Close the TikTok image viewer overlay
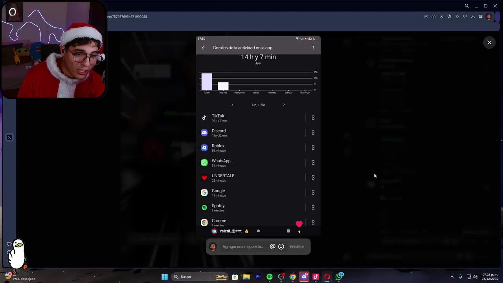Screen dimensions: 503x283 pos(489,42)
